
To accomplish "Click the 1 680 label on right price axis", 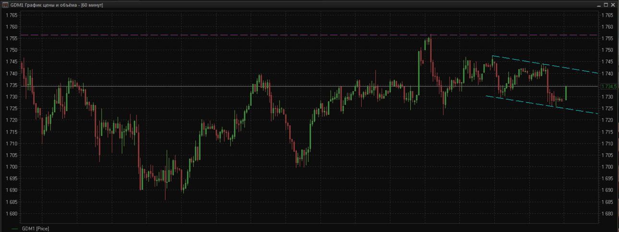I will pos(608,214).
